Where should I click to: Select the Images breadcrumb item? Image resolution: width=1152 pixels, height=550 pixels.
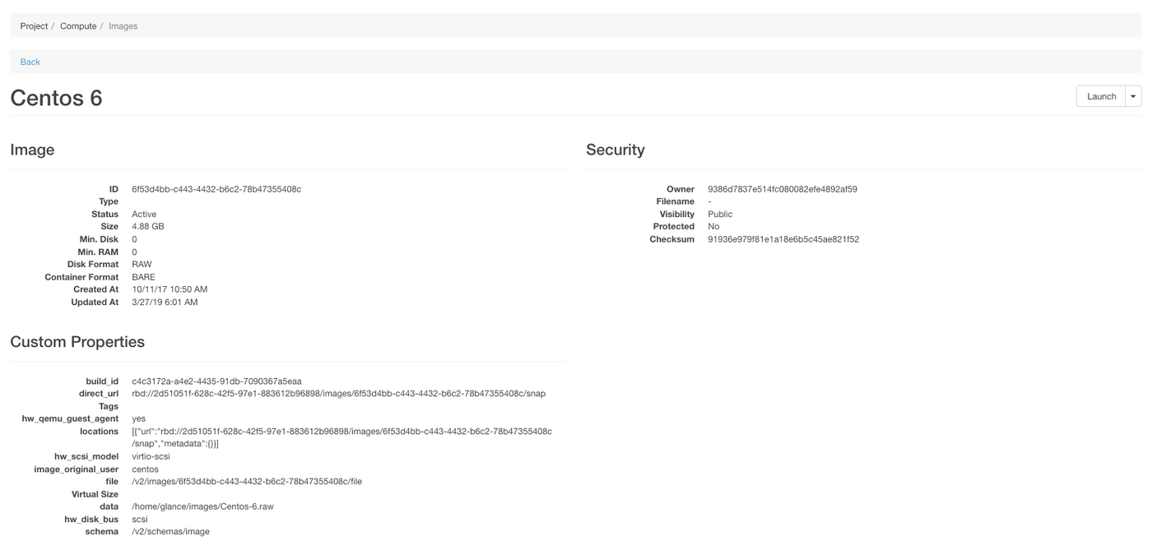pos(123,26)
